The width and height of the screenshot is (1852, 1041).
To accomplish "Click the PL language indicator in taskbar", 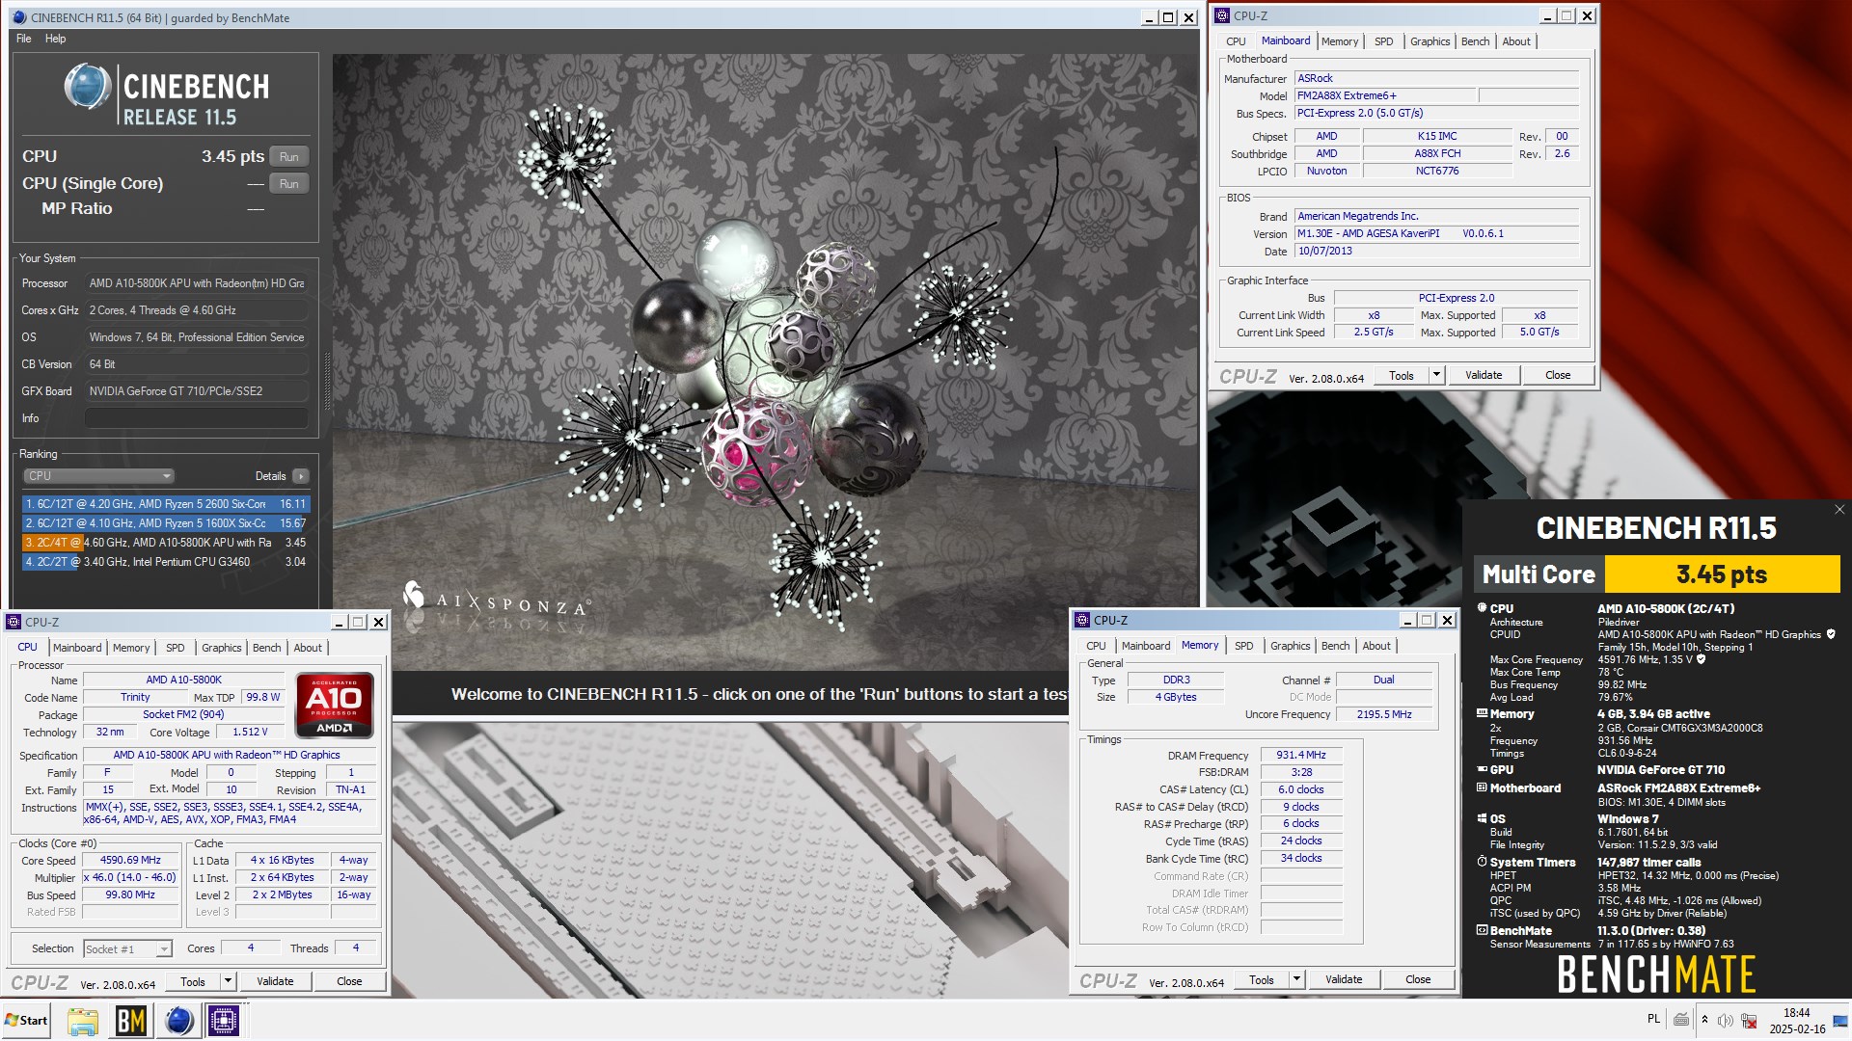I will [1653, 1019].
